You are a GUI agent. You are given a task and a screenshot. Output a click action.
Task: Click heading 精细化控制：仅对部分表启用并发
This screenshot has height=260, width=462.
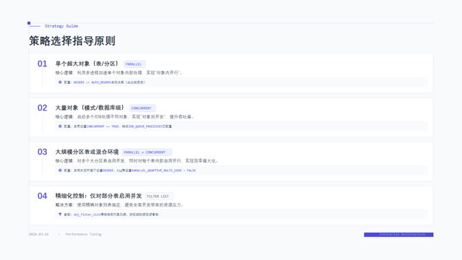98,196
